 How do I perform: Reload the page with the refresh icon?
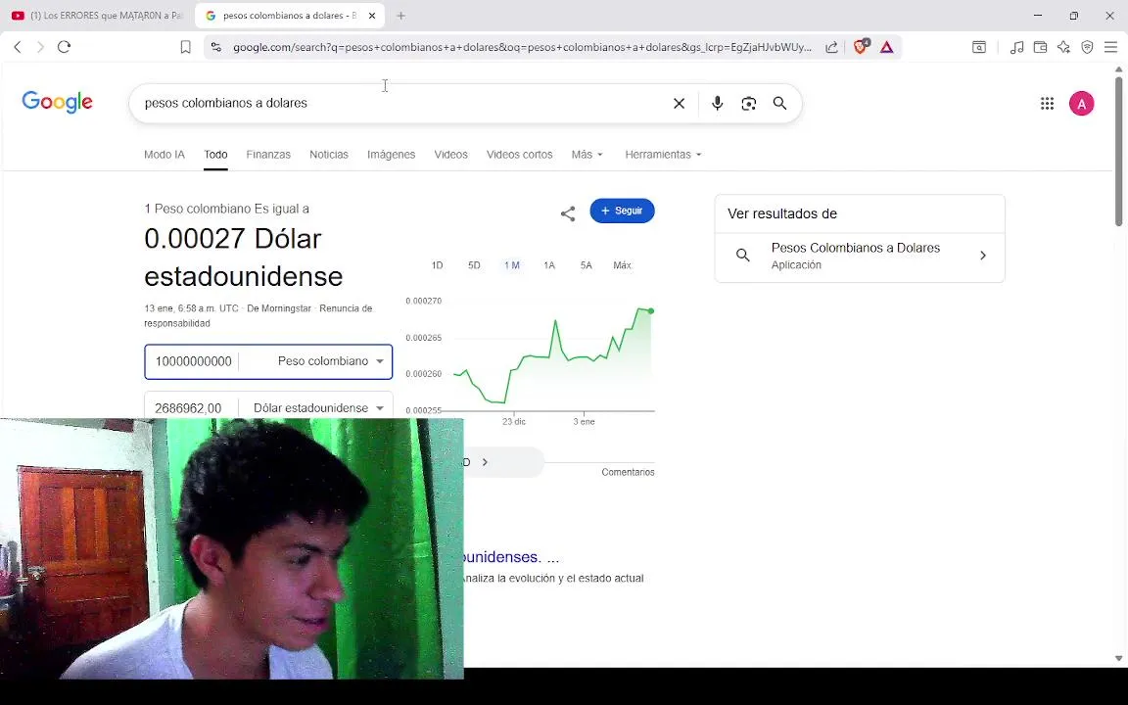[x=64, y=47]
